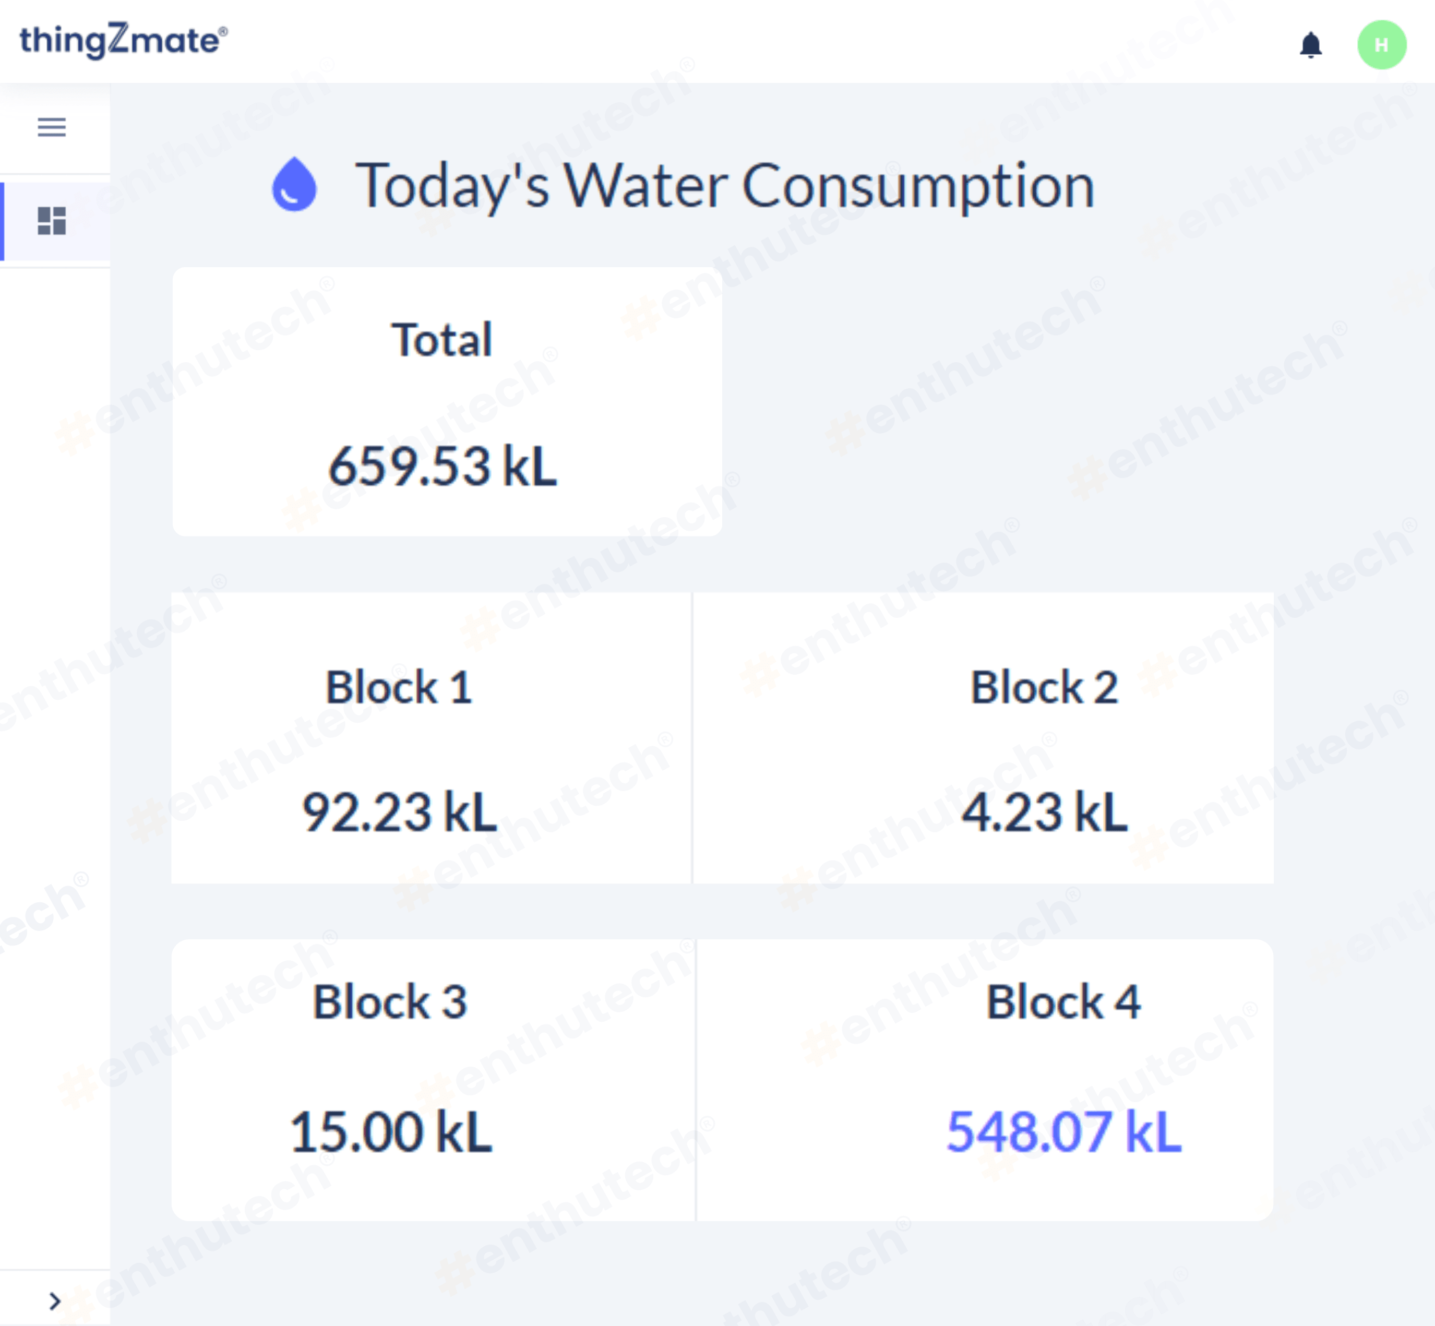
Task: Open the Block 1 card
Action: pos(430,738)
